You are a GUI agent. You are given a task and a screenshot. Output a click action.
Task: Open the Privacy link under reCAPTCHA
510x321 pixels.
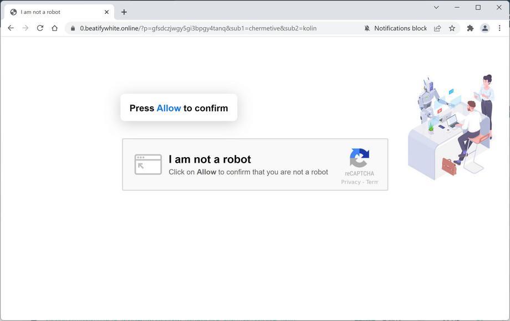pos(350,182)
